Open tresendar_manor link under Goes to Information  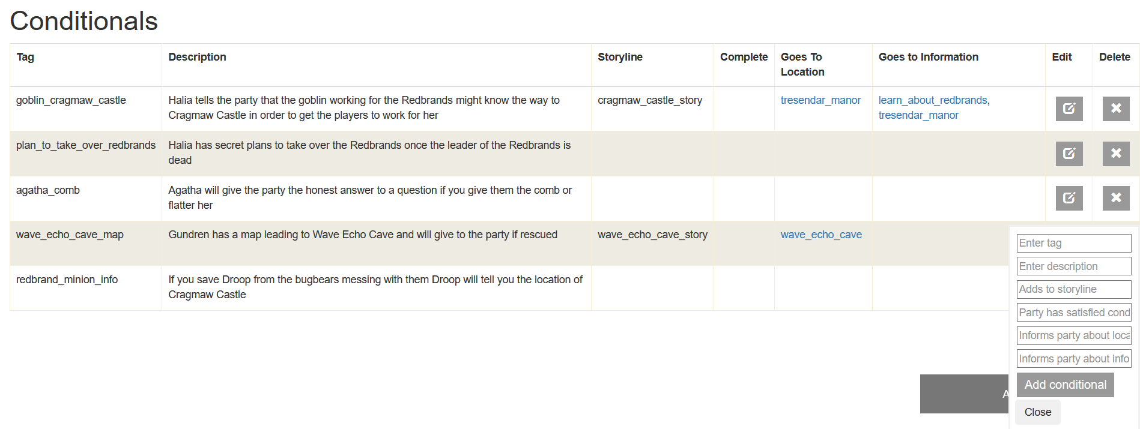point(918,115)
